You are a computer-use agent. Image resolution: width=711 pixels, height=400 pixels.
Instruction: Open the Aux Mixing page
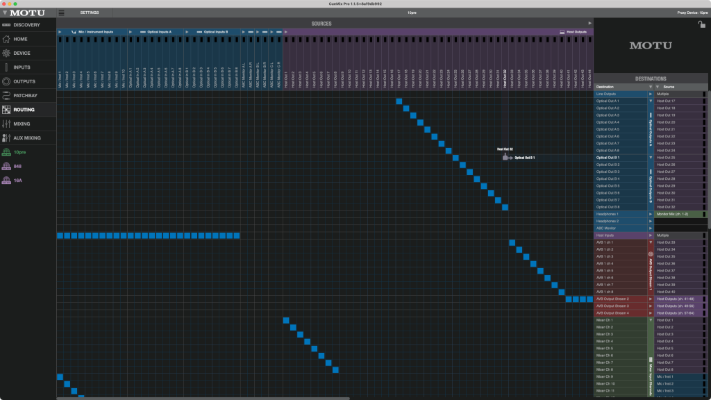[x=27, y=137]
